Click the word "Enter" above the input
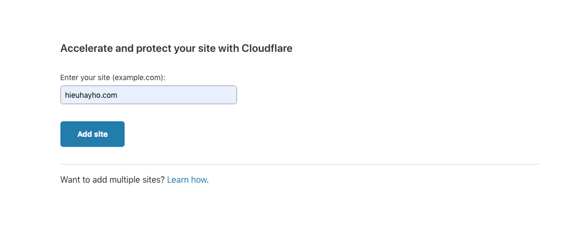Viewport: 575px width, 226px height. (x=69, y=77)
